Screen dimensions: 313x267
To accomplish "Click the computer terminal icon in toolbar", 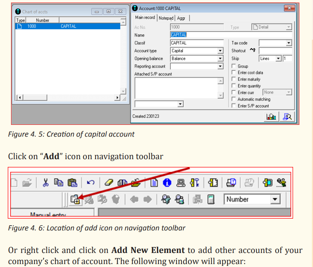I will pos(181,182).
